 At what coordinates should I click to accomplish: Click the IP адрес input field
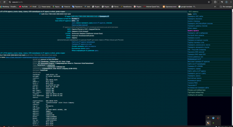85,16
